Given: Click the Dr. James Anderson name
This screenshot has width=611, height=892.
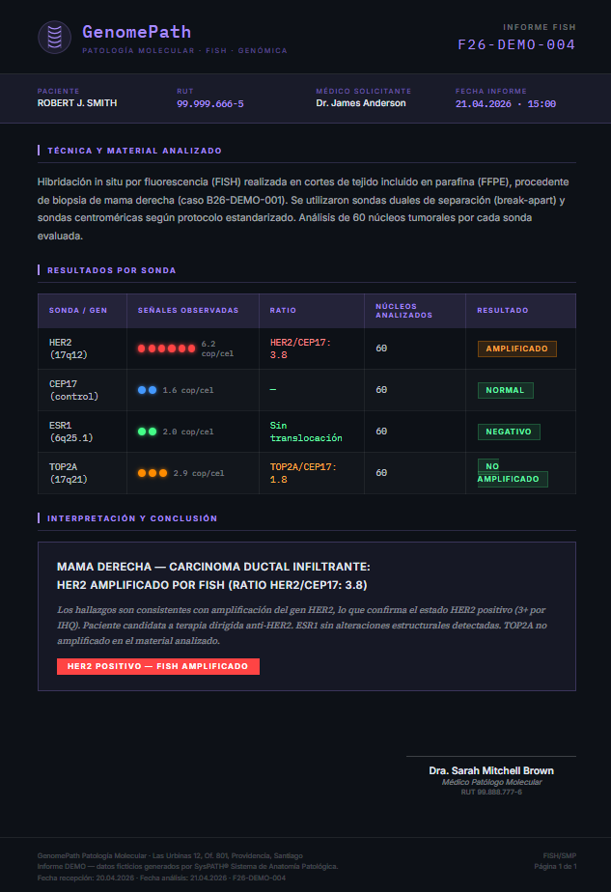Looking at the screenshot, I should 361,103.
